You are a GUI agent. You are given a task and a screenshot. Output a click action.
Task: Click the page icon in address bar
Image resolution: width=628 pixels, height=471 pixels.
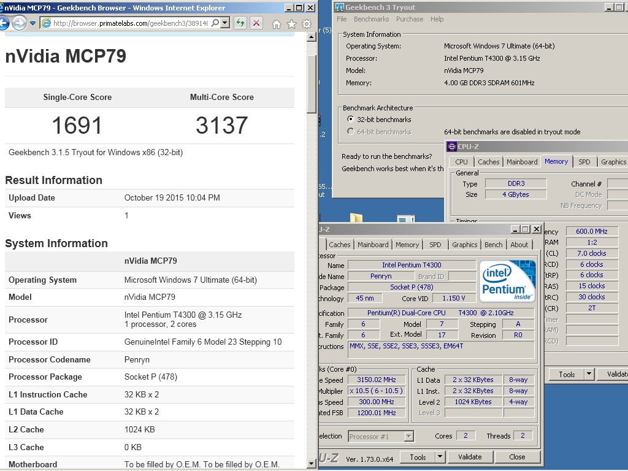tap(46, 23)
